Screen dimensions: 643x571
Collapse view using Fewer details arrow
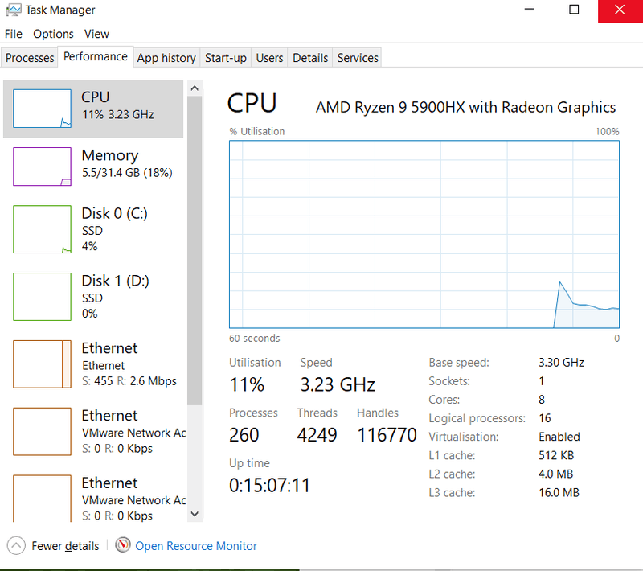point(17,546)
